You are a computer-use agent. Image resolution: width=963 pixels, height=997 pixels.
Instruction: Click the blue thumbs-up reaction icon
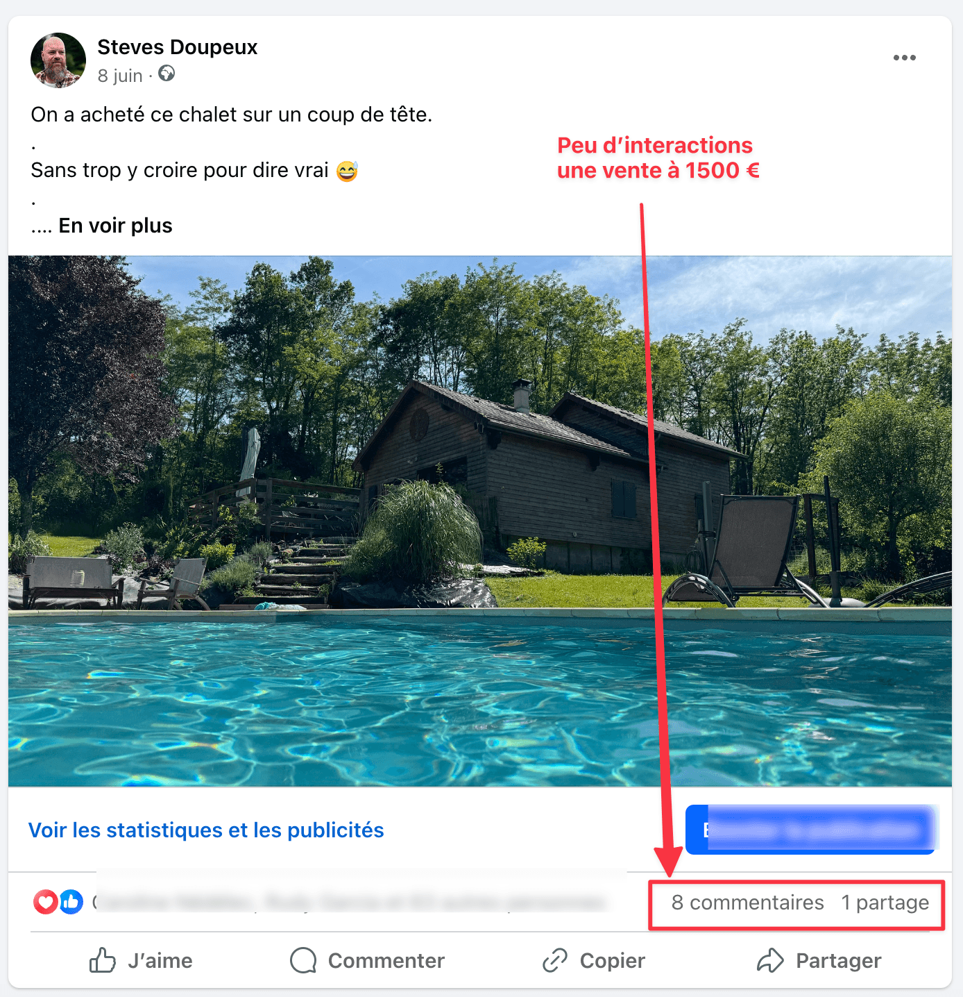(x=71, y=902)
